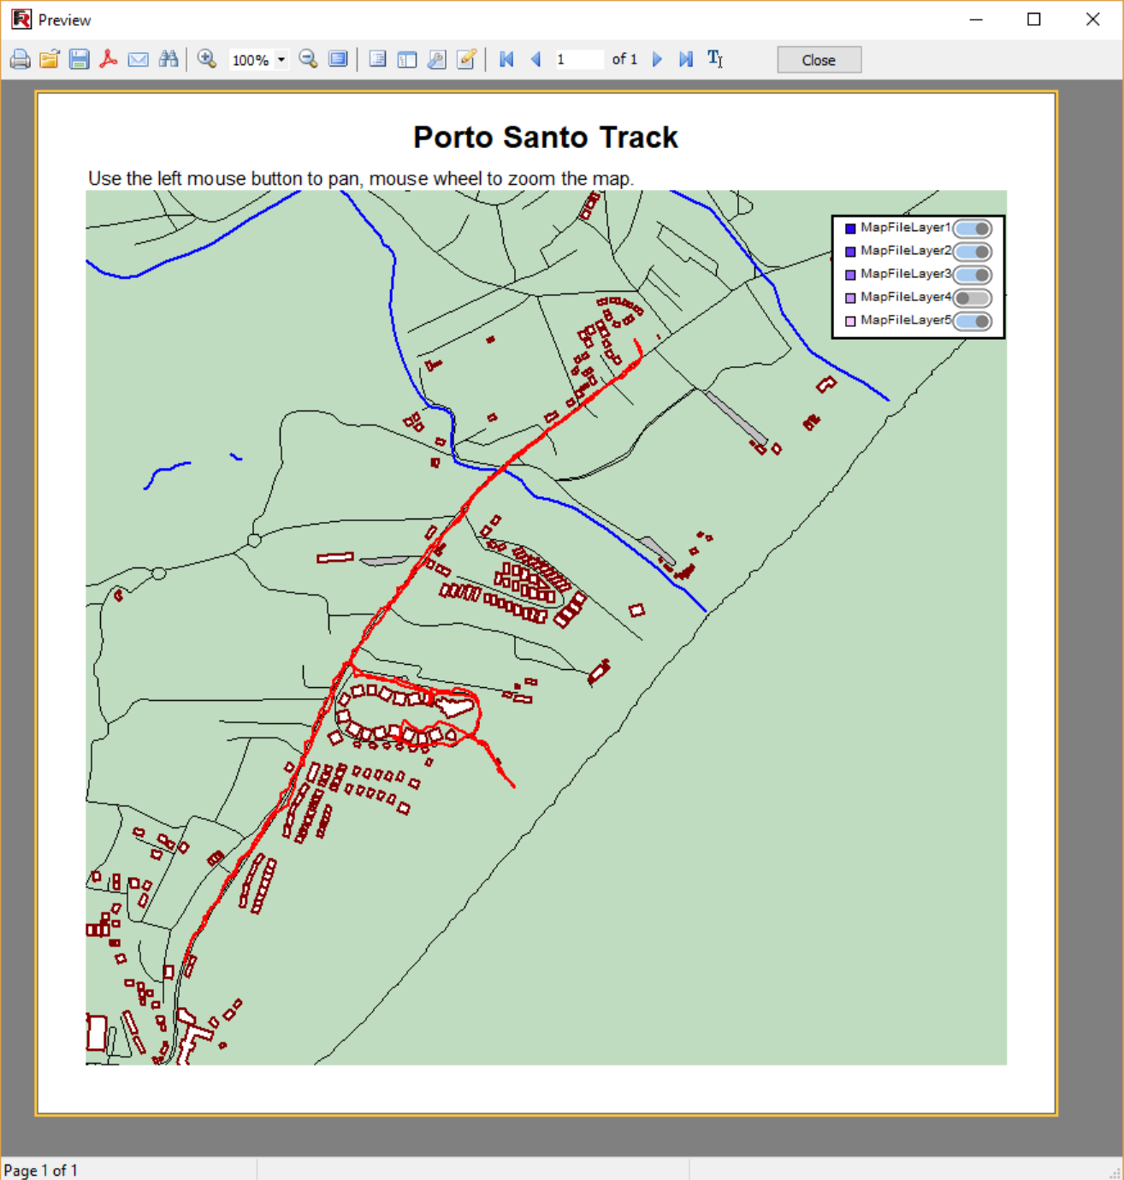Open the 100% zoom level dropdown
Image resolution: width=1124 pixels, height=1180 pixels.
[x=281, y=60]
